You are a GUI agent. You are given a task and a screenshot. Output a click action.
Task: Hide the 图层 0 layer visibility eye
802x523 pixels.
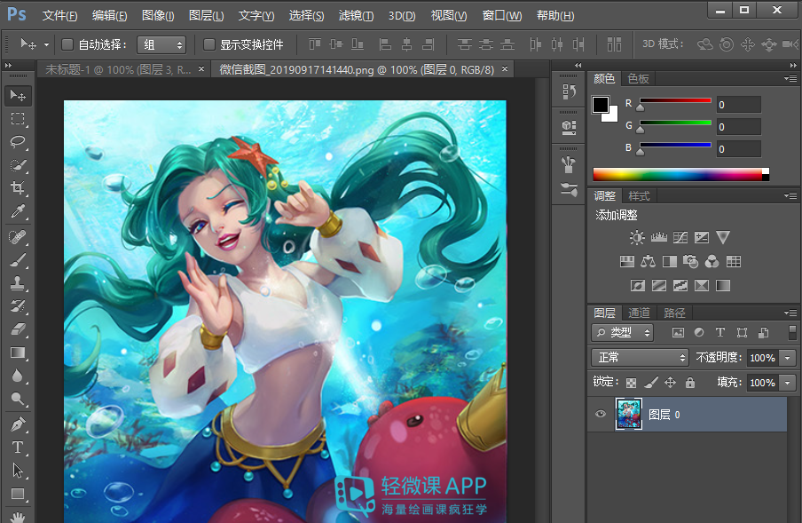pyautogui.click(x=601, y=414)
